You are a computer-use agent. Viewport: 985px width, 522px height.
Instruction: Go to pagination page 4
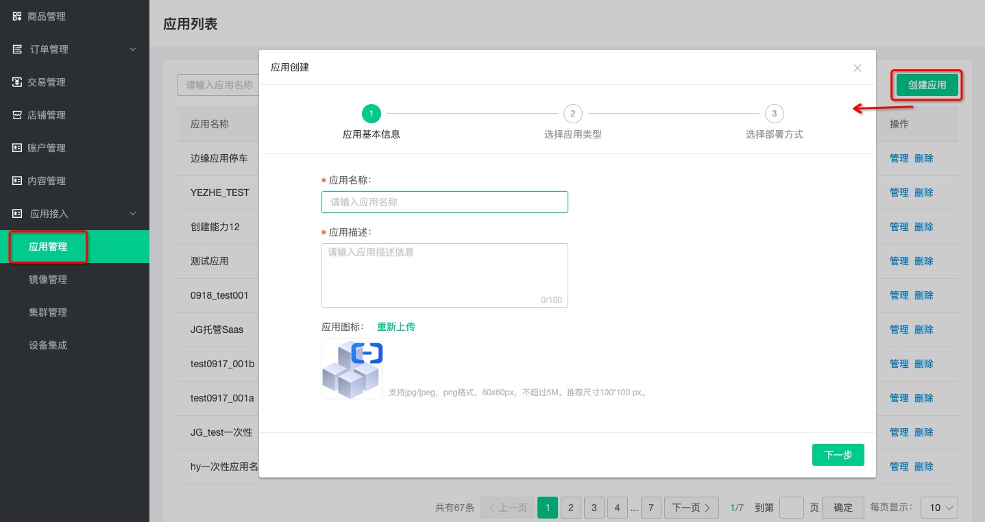pos(618,508)
